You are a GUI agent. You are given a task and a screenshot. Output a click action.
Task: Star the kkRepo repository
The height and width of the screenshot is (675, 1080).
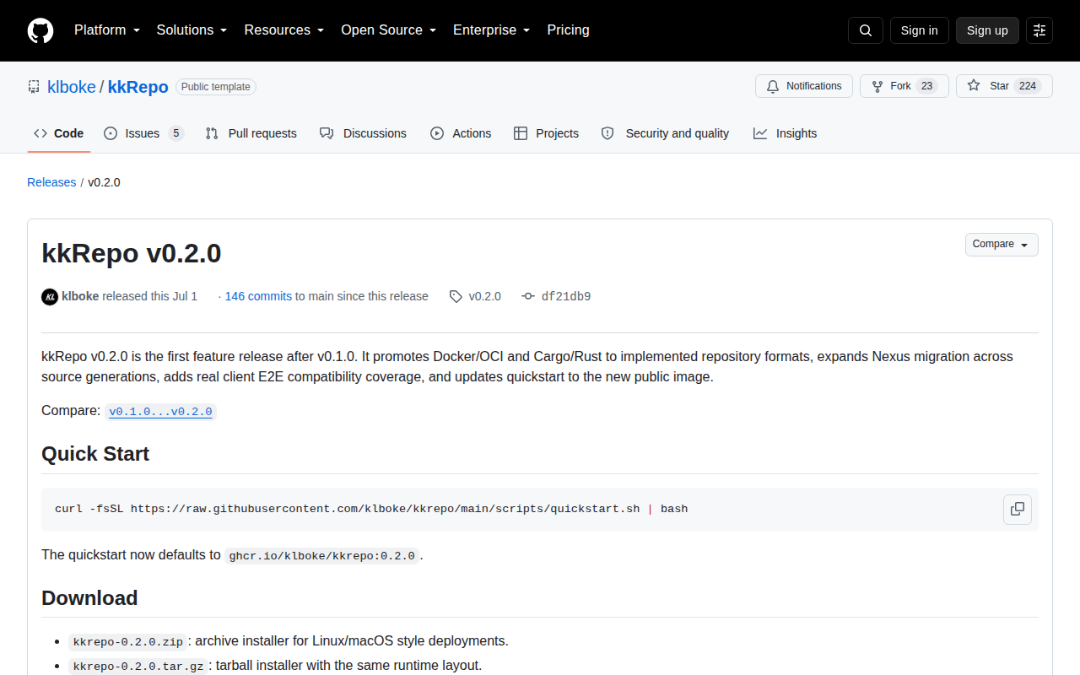click(1004, 86)
